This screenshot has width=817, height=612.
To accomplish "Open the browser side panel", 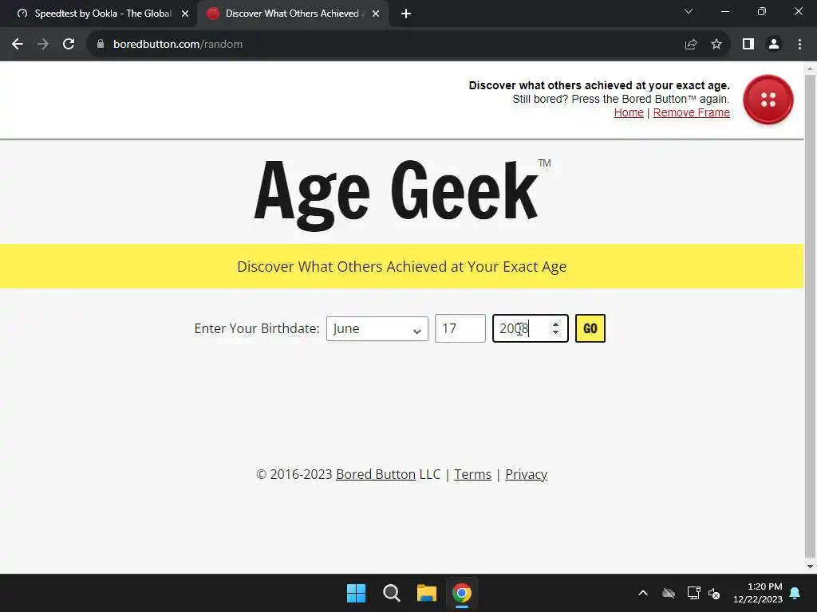I will pos(748,45).
